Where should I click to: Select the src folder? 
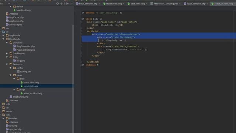click(7, 32)
